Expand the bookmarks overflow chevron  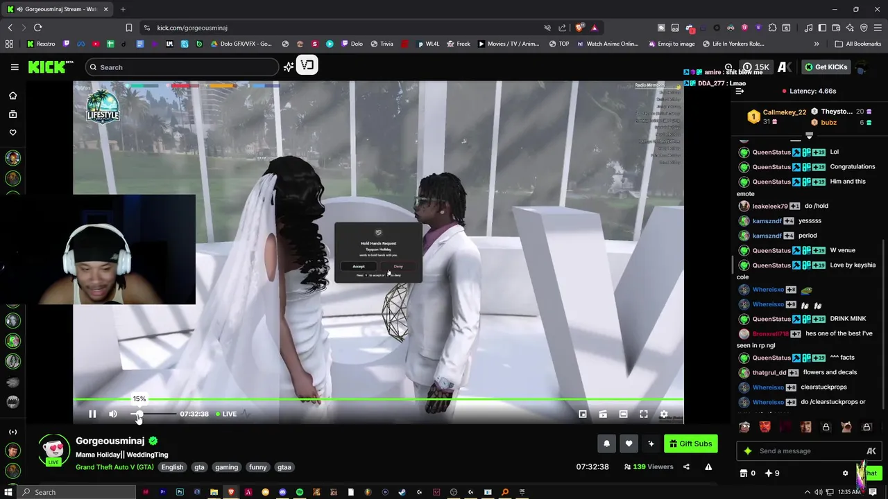pyautogui.click(x=817, y=44)
